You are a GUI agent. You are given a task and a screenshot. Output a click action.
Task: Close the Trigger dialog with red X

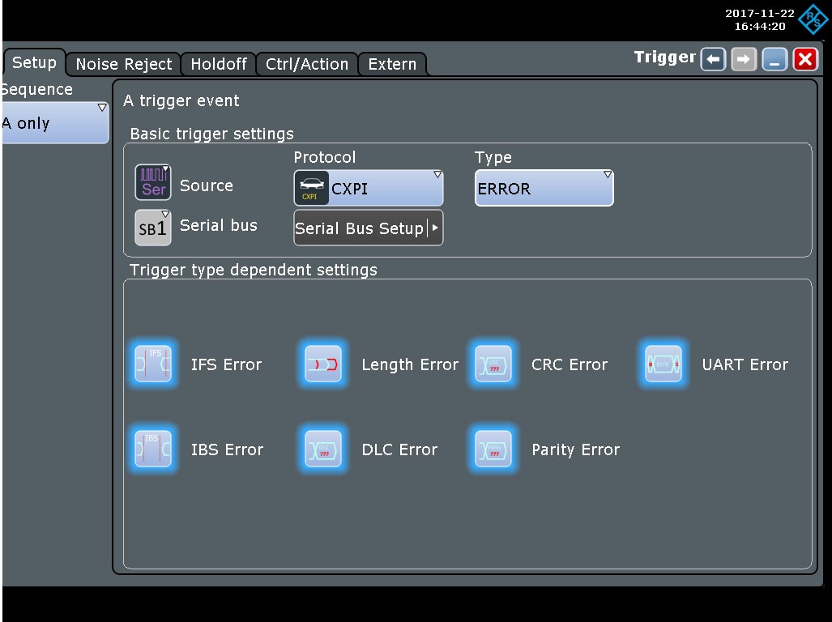[x=805, y=59]
